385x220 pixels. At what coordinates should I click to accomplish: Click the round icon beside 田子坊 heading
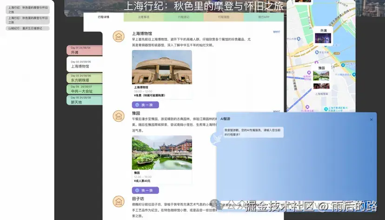(x=119, y=201)
